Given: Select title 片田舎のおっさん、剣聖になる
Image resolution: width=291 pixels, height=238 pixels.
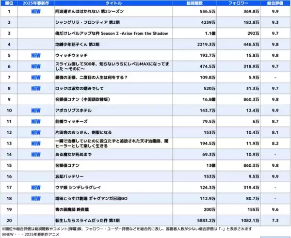Looking at the screenshot, I should (83, 132).
